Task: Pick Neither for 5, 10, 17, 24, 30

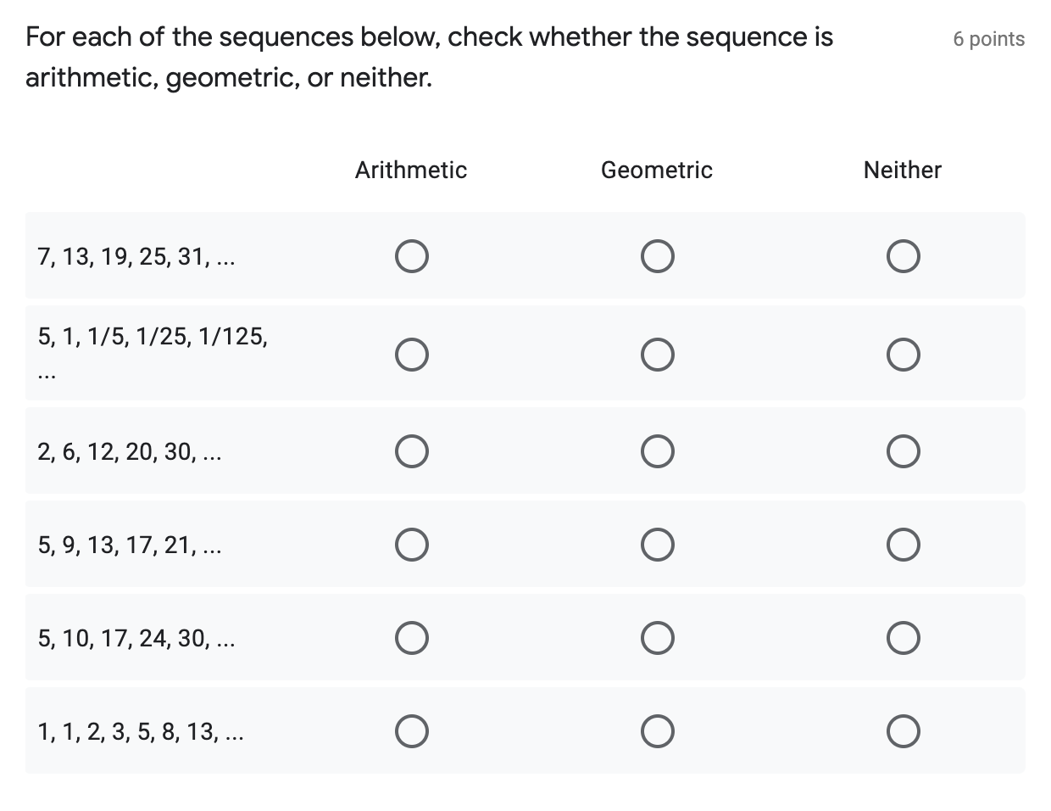Action: pyautogui.click(x=904, y=637)
